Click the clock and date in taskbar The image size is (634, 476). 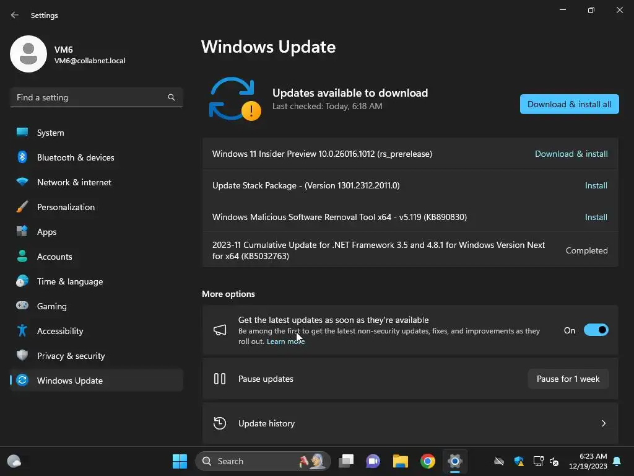(x=588, y=461)
